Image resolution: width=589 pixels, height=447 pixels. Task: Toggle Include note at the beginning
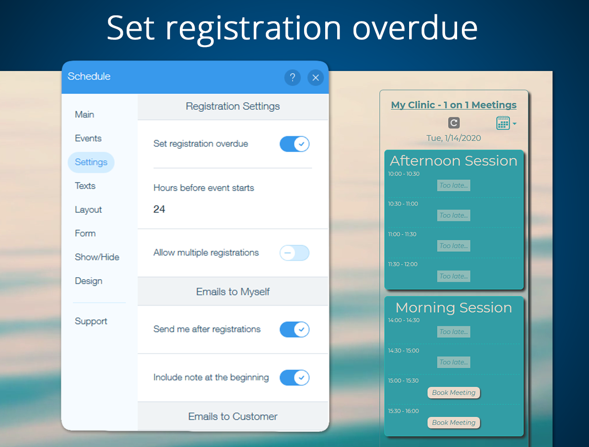294,377
